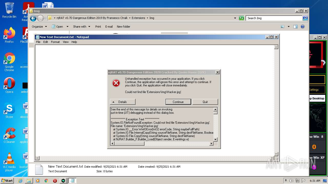
Task: Open Internet Explorer from the taskbar
Action: [20, 181]
